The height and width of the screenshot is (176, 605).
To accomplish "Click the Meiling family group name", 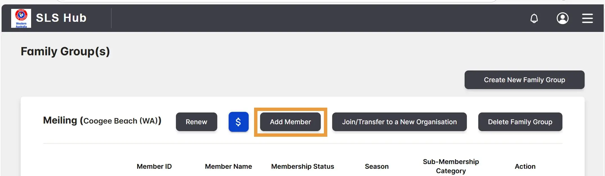I will coord(60,121).
